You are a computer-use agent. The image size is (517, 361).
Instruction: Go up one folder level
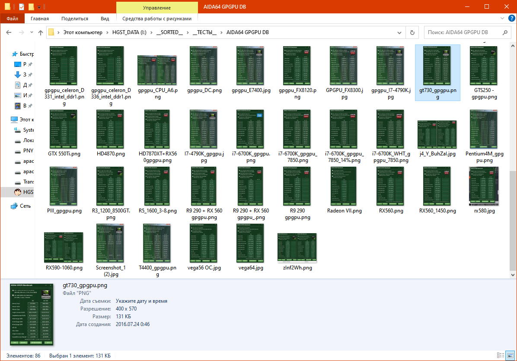(41, 32)
